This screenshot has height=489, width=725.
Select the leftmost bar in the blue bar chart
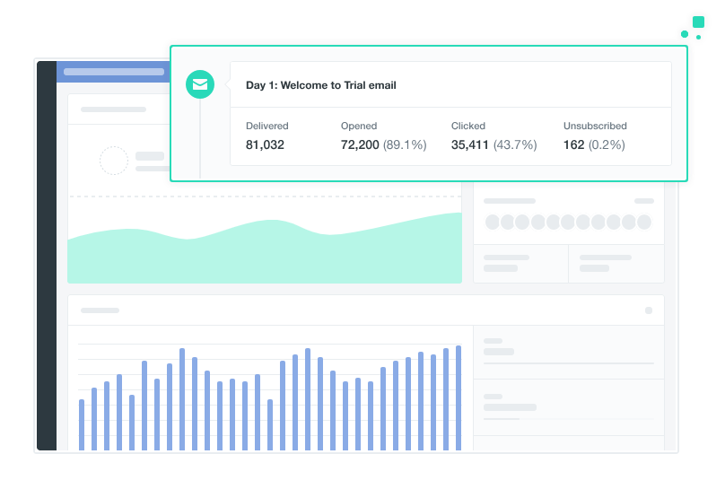click(82, 424)
